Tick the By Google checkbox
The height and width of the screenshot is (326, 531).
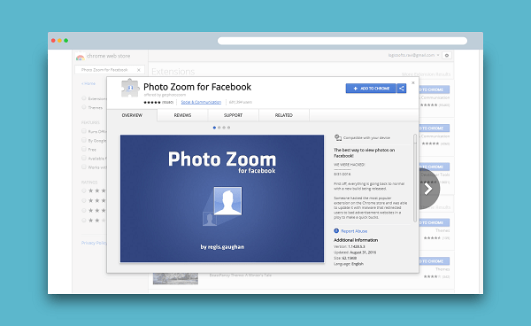coord(84,140)
